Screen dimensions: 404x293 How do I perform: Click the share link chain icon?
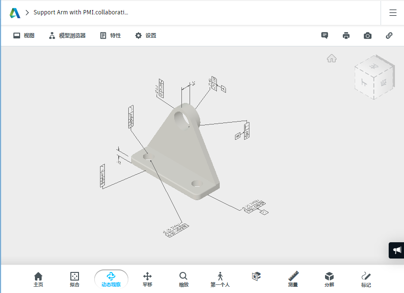(x=389, y=35)
